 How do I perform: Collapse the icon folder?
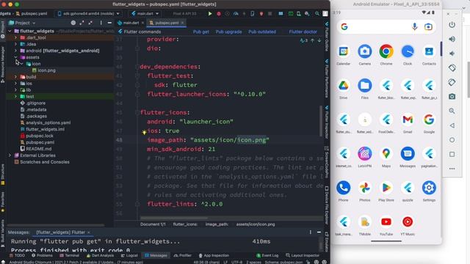(x=21, y=64)
